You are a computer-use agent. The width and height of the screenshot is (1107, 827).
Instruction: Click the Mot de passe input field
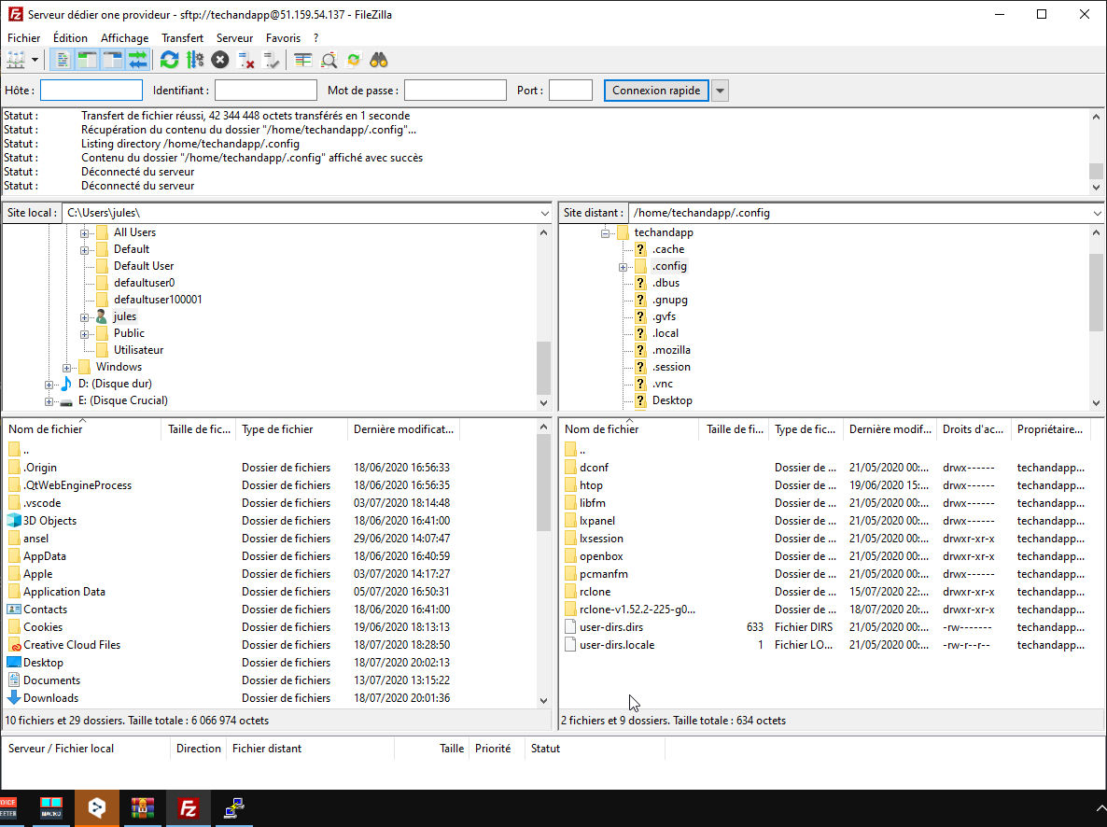(x=455, y=91)
